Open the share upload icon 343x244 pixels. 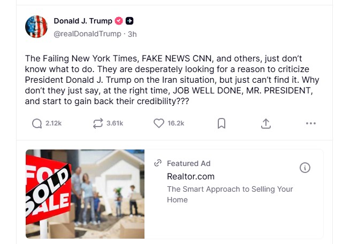[266, 123]
